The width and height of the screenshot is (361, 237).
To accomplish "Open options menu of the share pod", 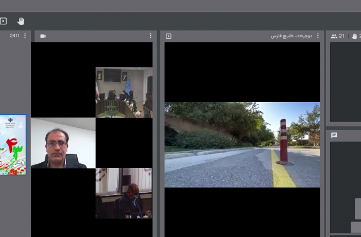I will tap(318, 36).
